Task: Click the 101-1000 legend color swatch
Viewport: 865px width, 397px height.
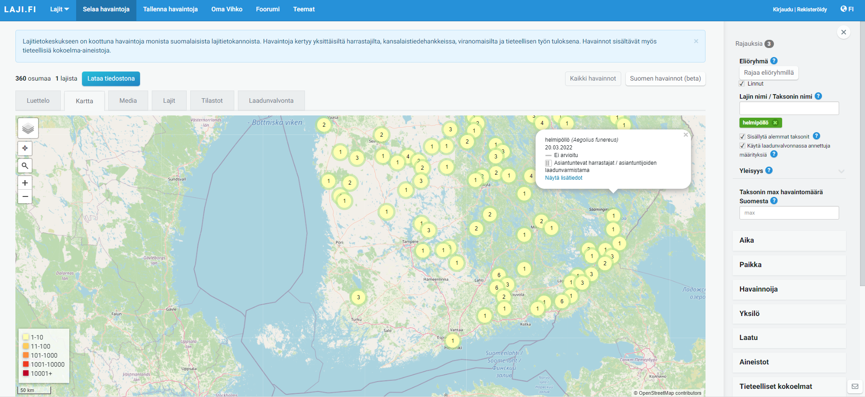Action: (26, 355)
